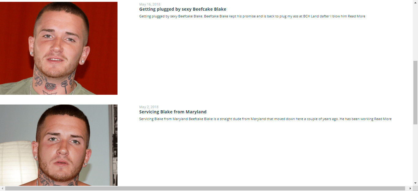Open the thumbnail with red curtain background
The height and width of the screenshot is (191, 418).
click(59, 48)
